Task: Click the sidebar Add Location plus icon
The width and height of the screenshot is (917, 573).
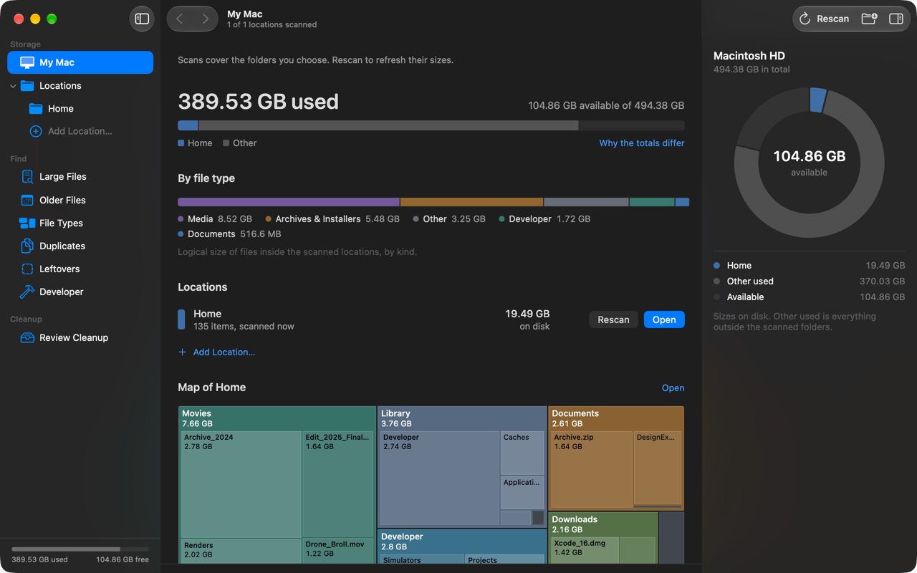Action: click(35, 131)
